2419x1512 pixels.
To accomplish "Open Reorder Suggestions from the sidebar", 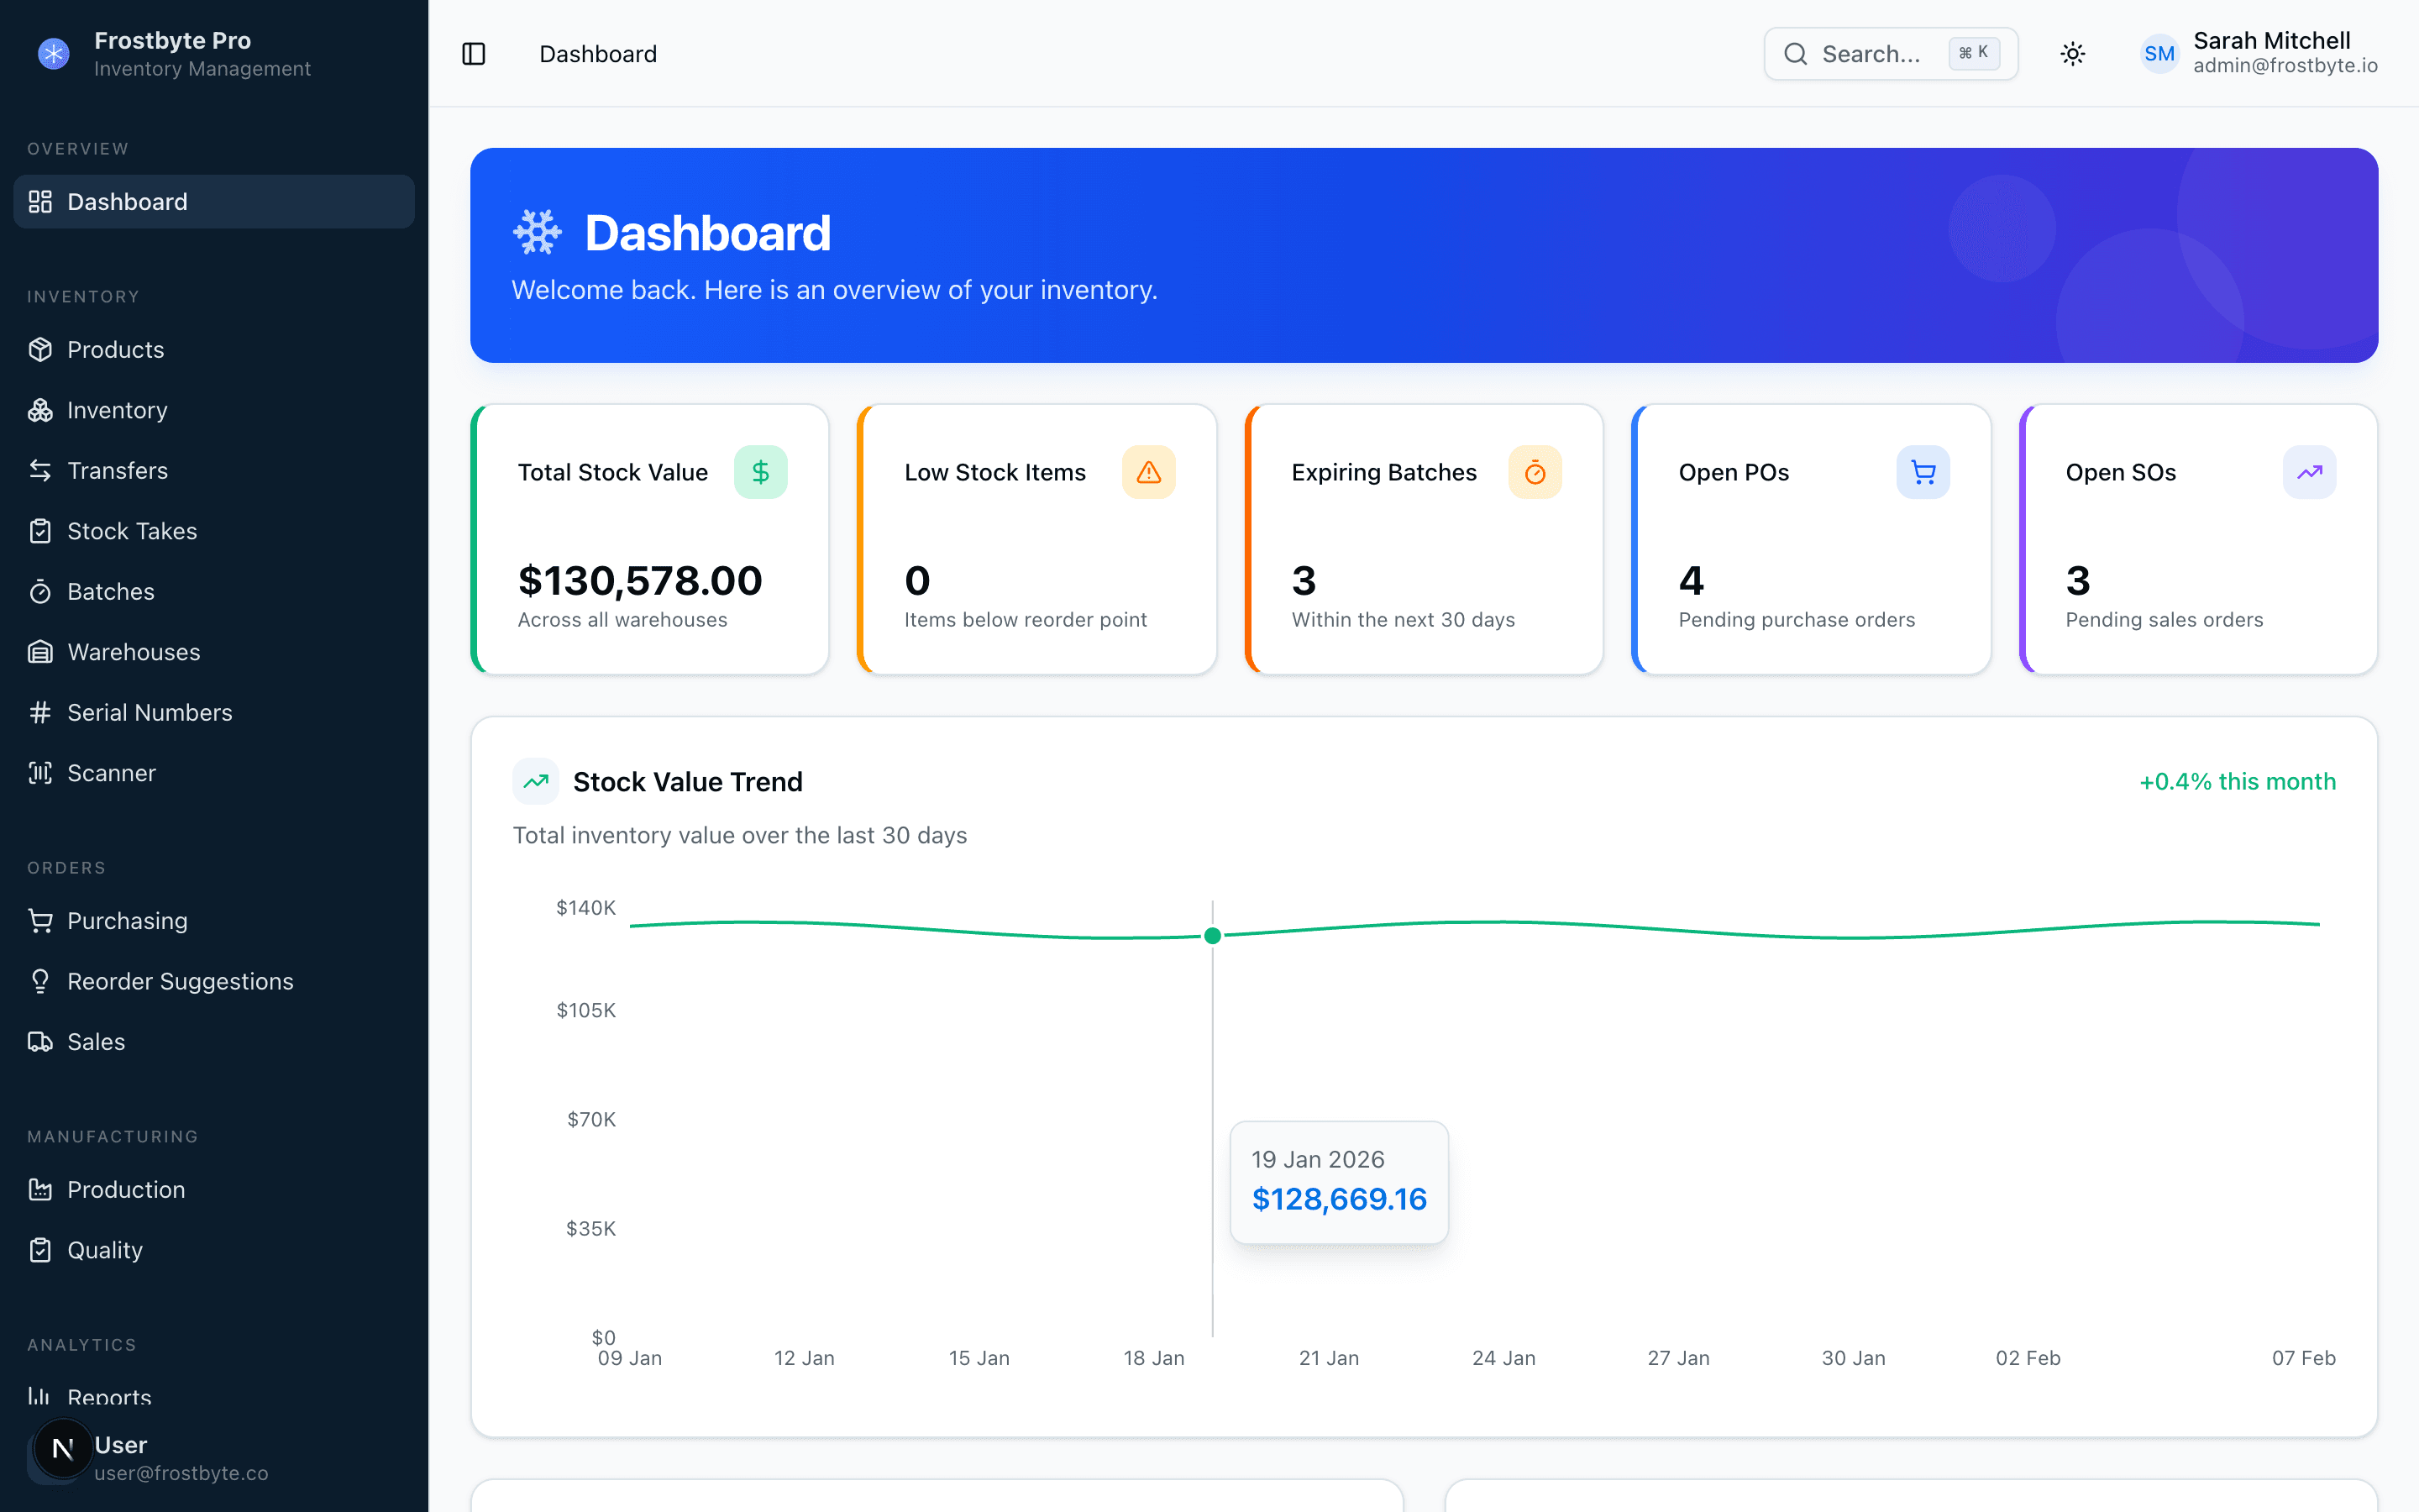I will coord(180,981).
